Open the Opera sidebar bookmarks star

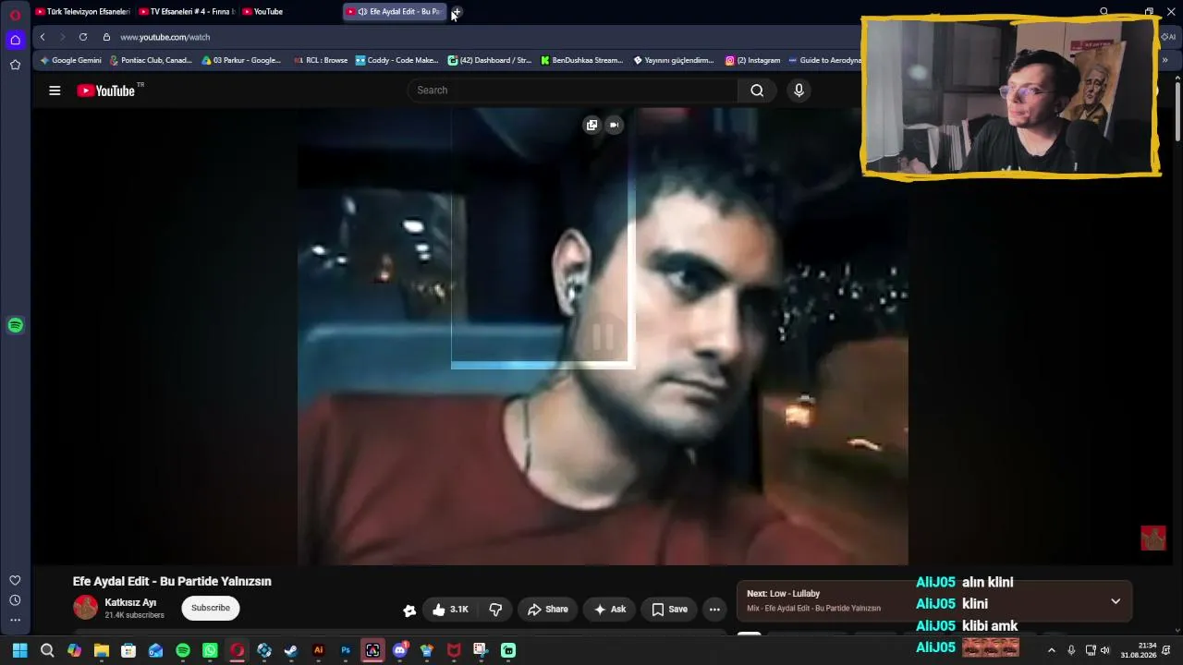coord(15,65)
